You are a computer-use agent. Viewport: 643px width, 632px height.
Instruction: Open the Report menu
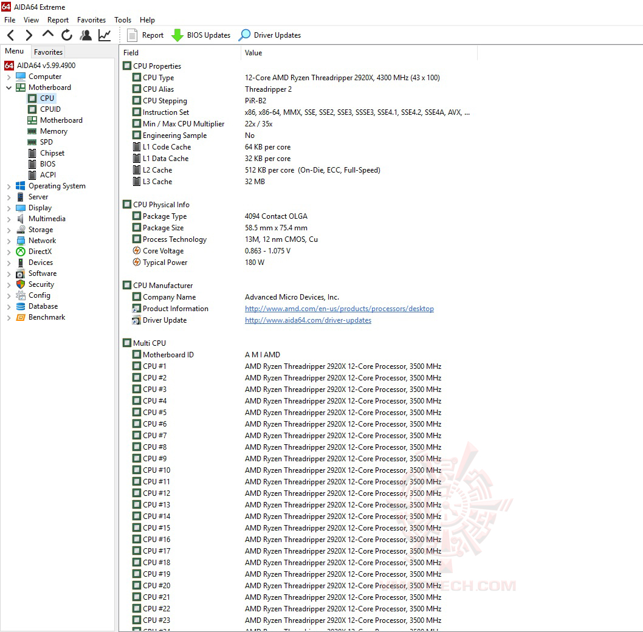[58, 19]
